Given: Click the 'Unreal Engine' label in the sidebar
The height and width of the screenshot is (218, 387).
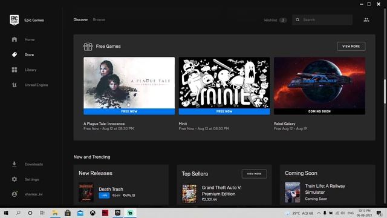Looking at the screenshot, I should pos(36,85).
